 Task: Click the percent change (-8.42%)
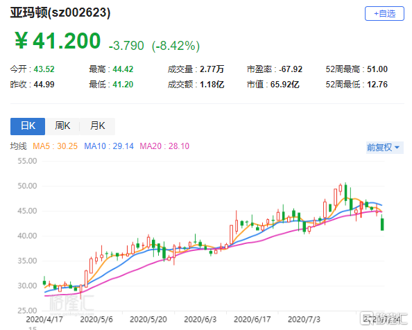click(x=175, y=46)
